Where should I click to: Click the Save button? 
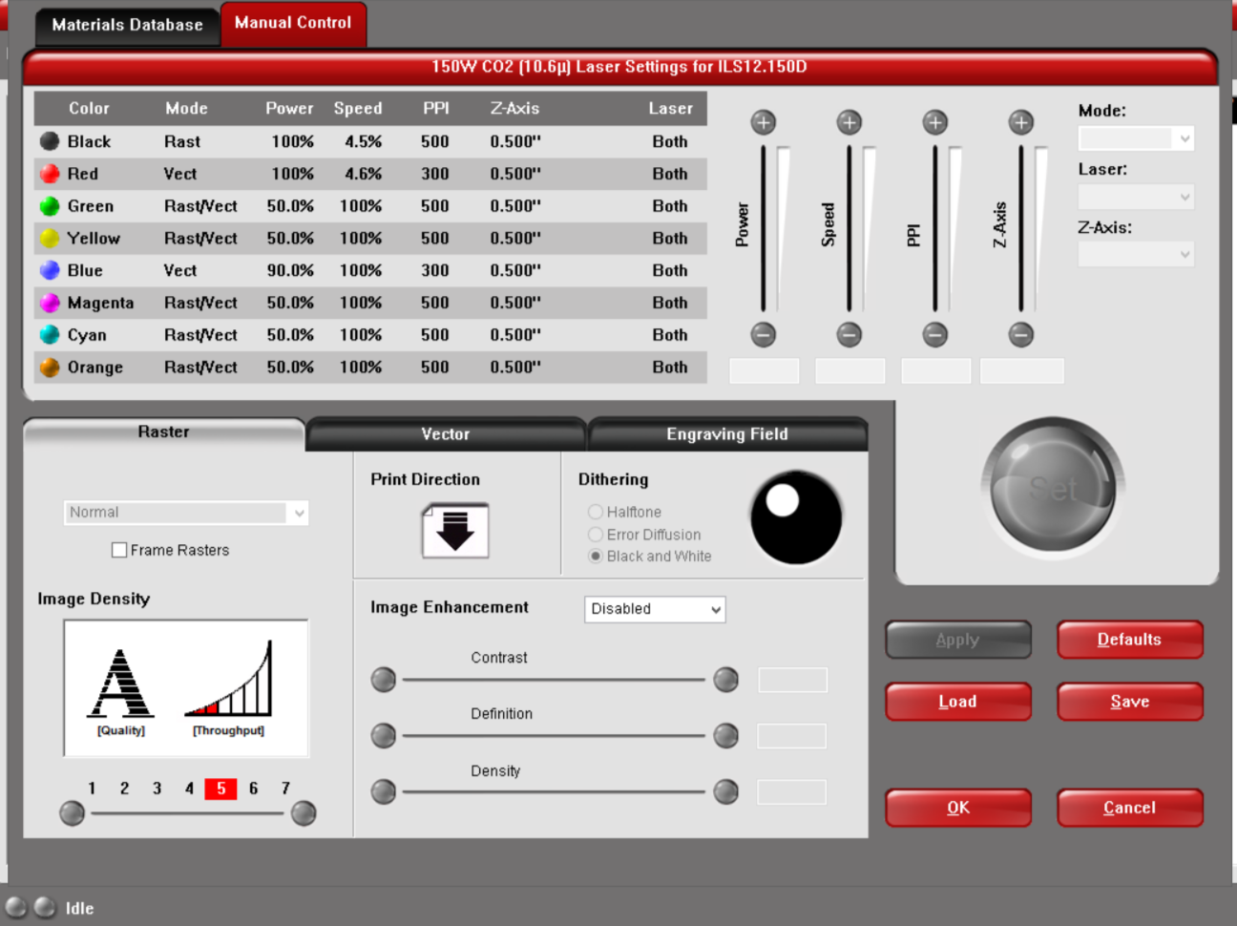[x=1130, y=702]
